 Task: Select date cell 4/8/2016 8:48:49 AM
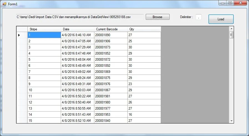[77, 66]
